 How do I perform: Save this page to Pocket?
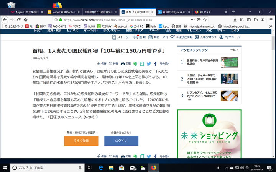point(199,20)
